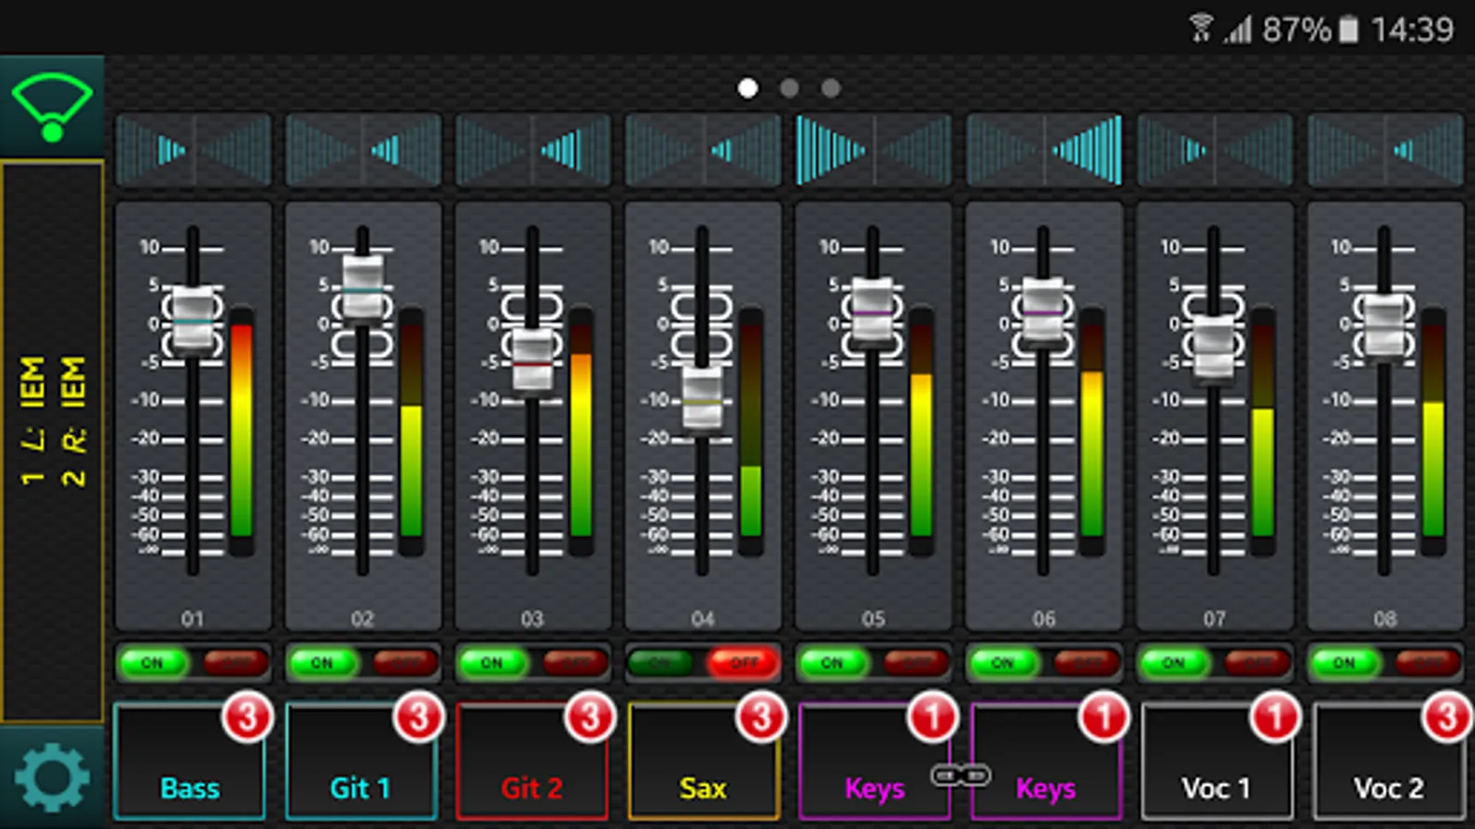
Task: Enable channel 04 with ON button
Action: [660, 662]
